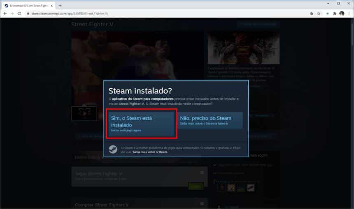The height and width of the screenshot is (209, 354).
Task: Click 'Sim, o Steam está instalado' button
Action: pyautogui.click(x=142, y=124)
